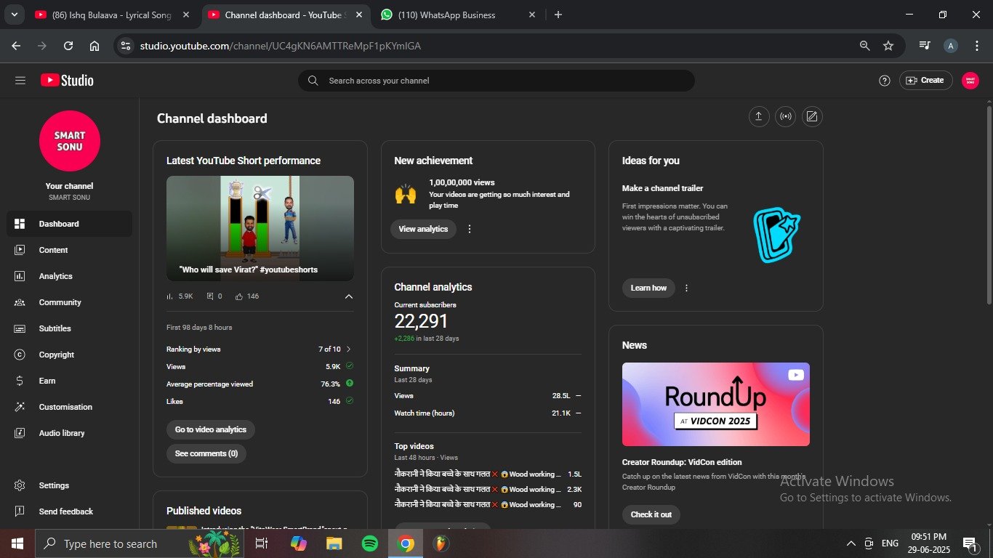Click the page vertical scrollbar
Viewport: 993px width, 558px height.
pyautogui.click(x=989, y=206)
